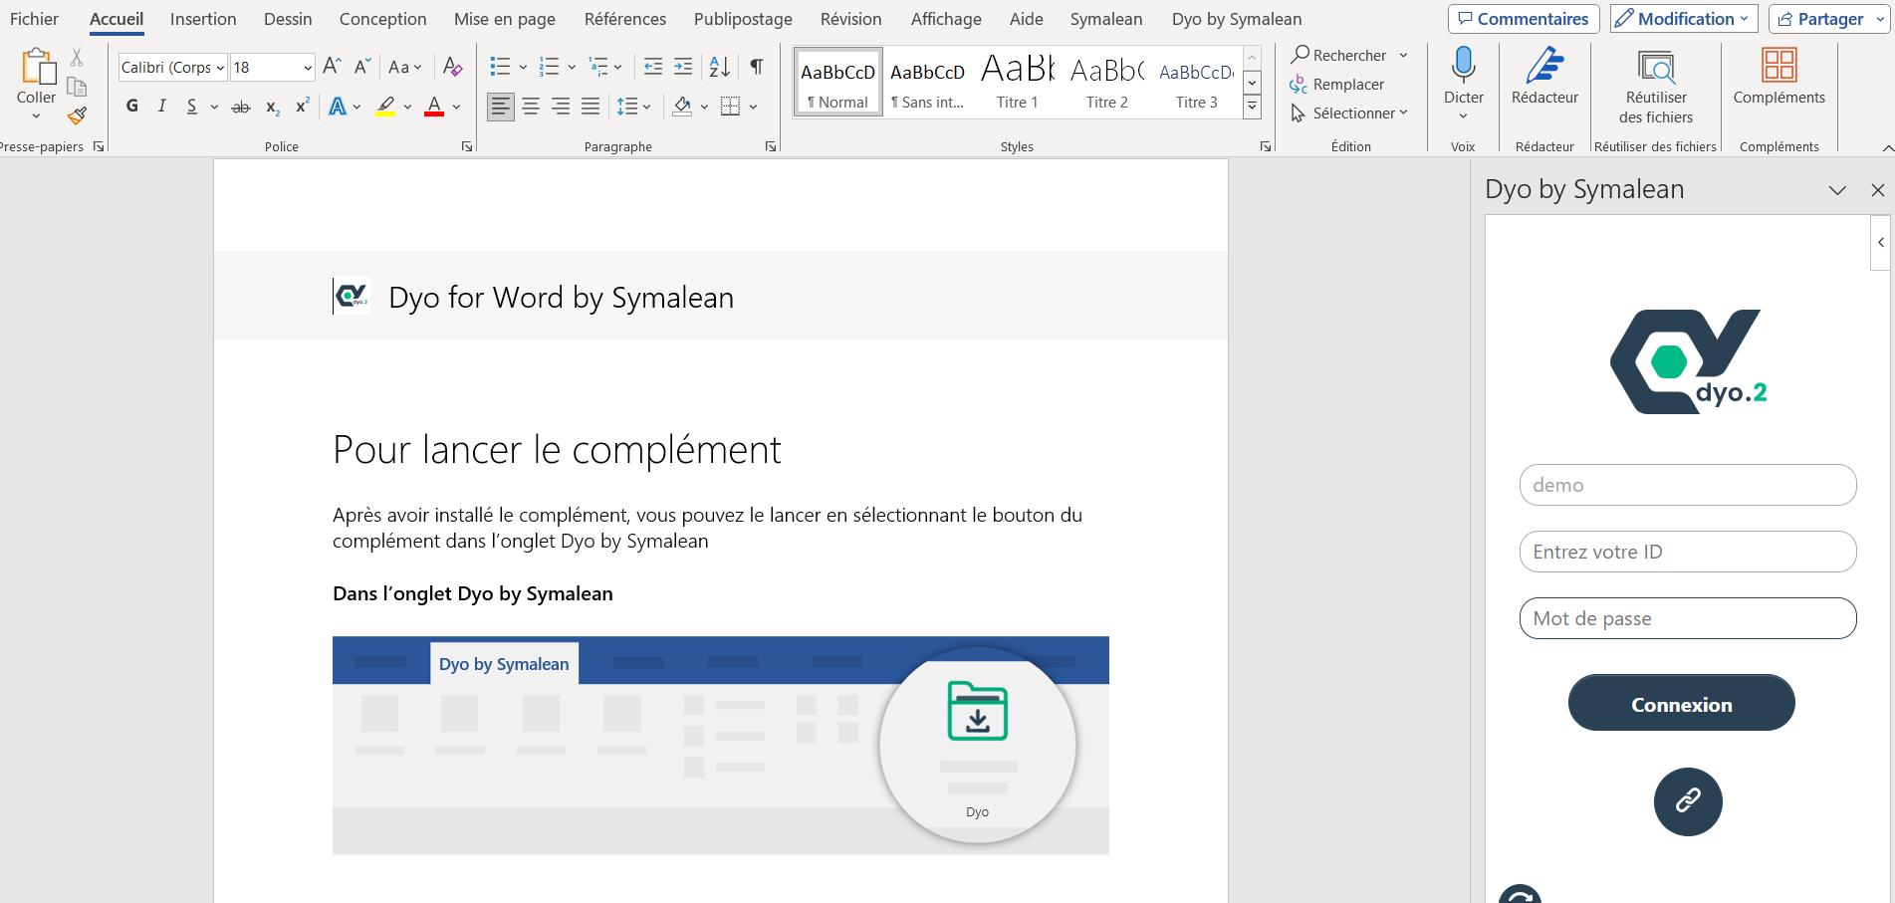Image resolution: width=1895 pixels, height=903 pixels.
Task: Toggle underline formatting (S)
Action: (x=191, y=106)
